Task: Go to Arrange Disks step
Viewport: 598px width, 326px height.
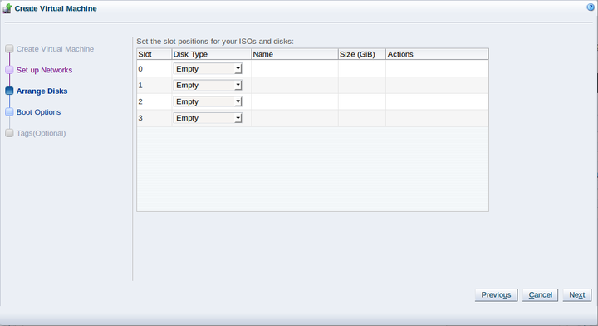Action: pyautogui.click(x=42, y=91)
